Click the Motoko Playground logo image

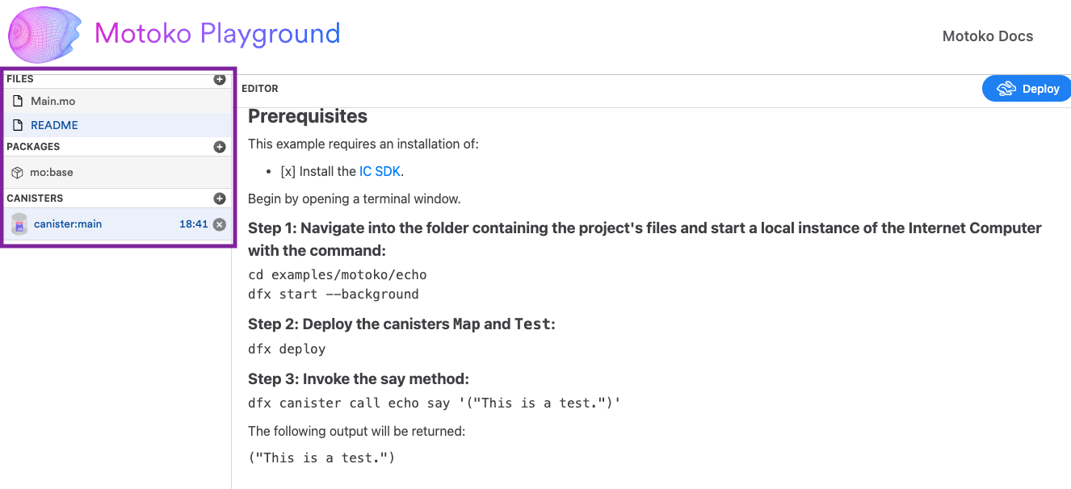[45, 35]
